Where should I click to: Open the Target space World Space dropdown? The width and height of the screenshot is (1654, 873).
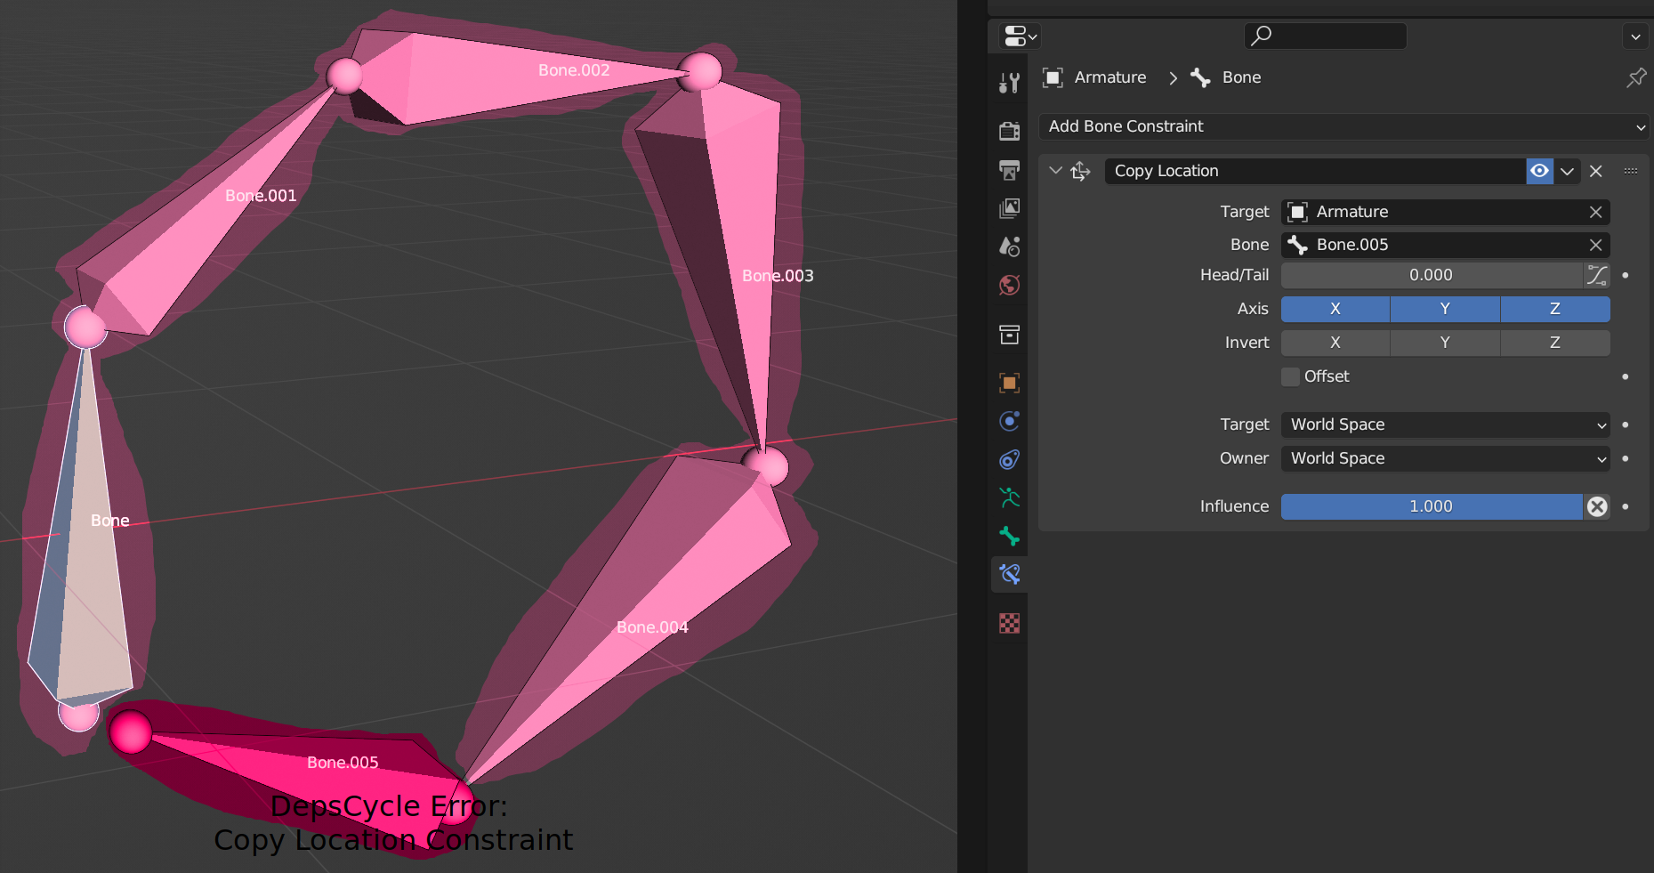click(1446, 424)
